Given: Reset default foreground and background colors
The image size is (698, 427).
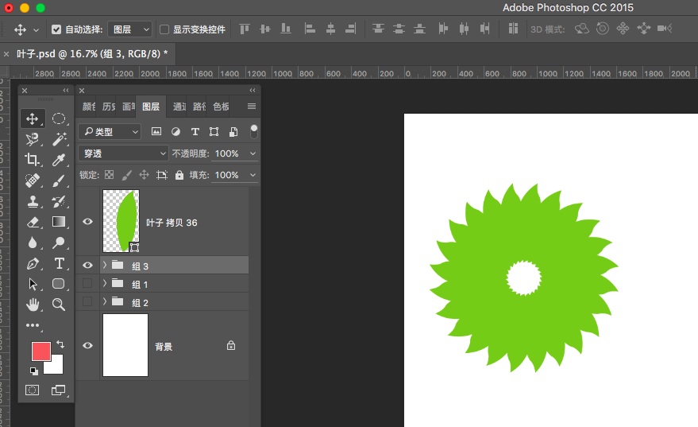Looking at the screenshot, I should tap(34, 371).
